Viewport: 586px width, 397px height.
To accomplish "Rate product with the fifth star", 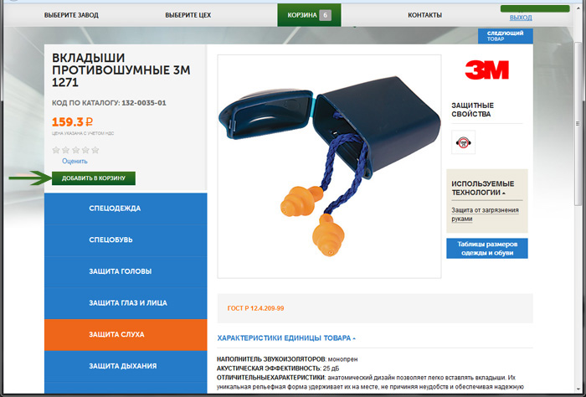I will point(95,150).
